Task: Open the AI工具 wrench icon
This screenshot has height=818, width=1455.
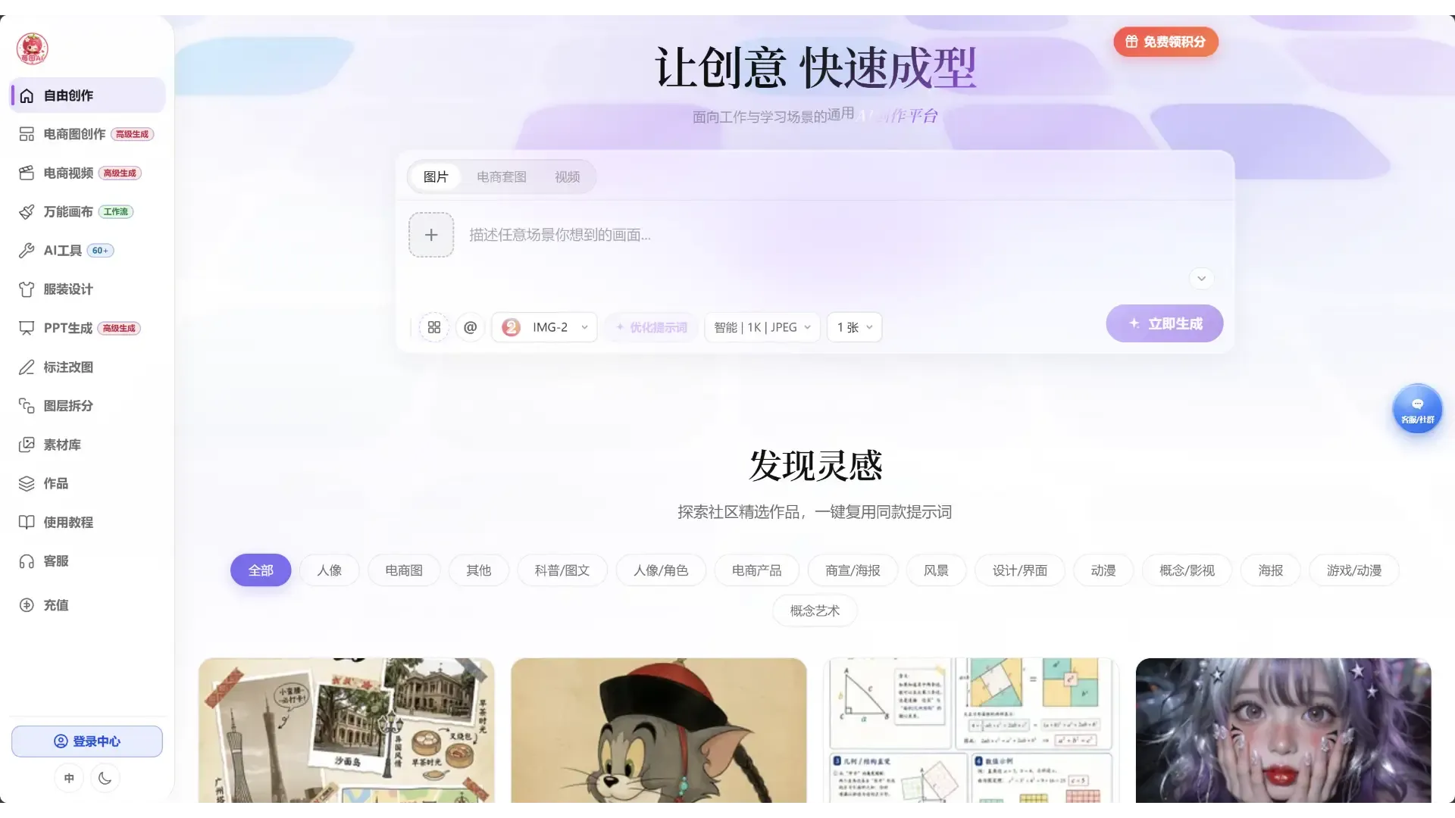Action: 27,251
